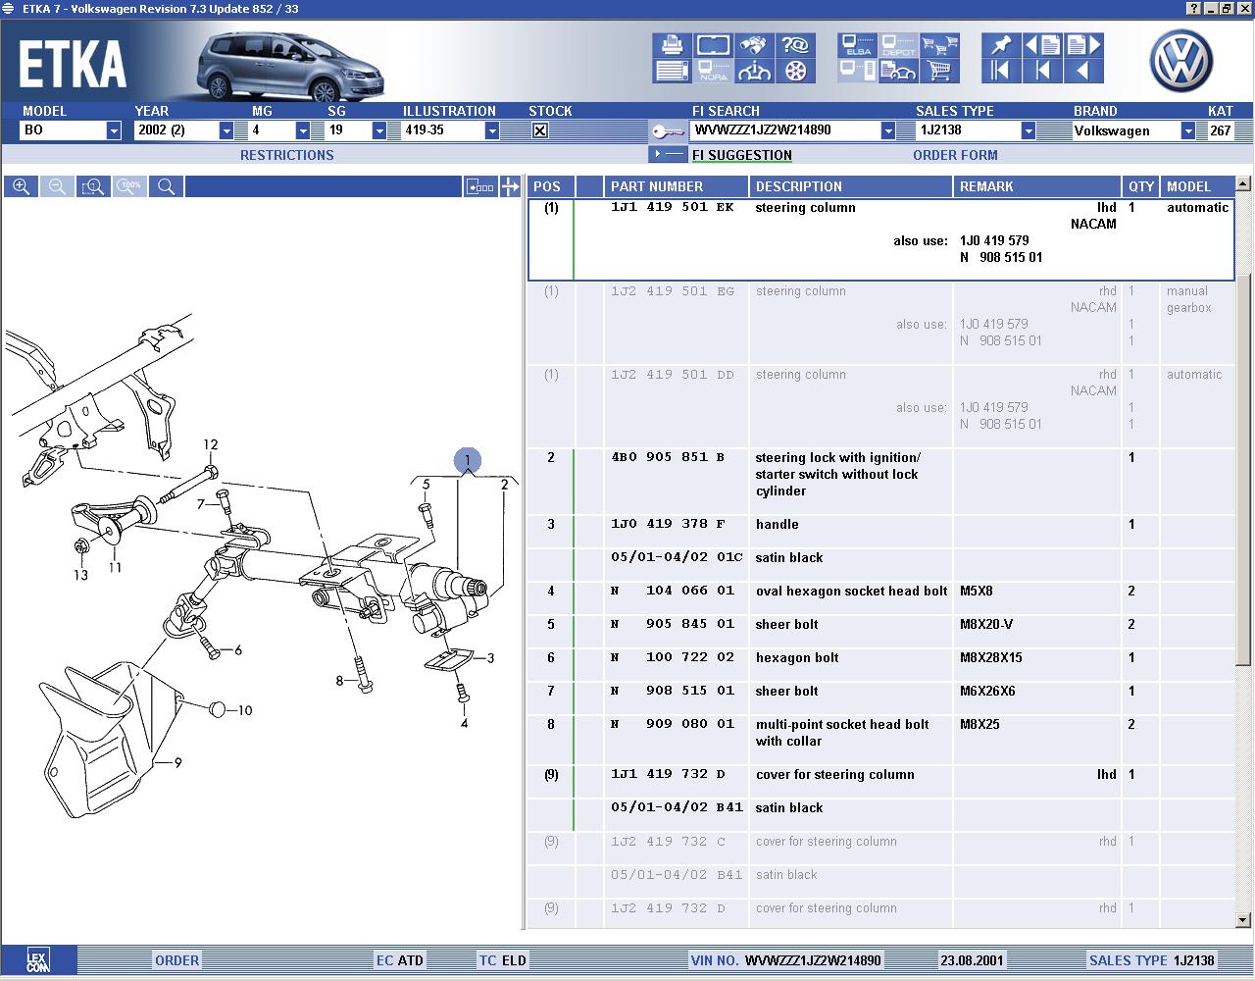Click the MODEL column header in the parts table
Screen dimensions: 1255x981
(x=1196, y=186)
